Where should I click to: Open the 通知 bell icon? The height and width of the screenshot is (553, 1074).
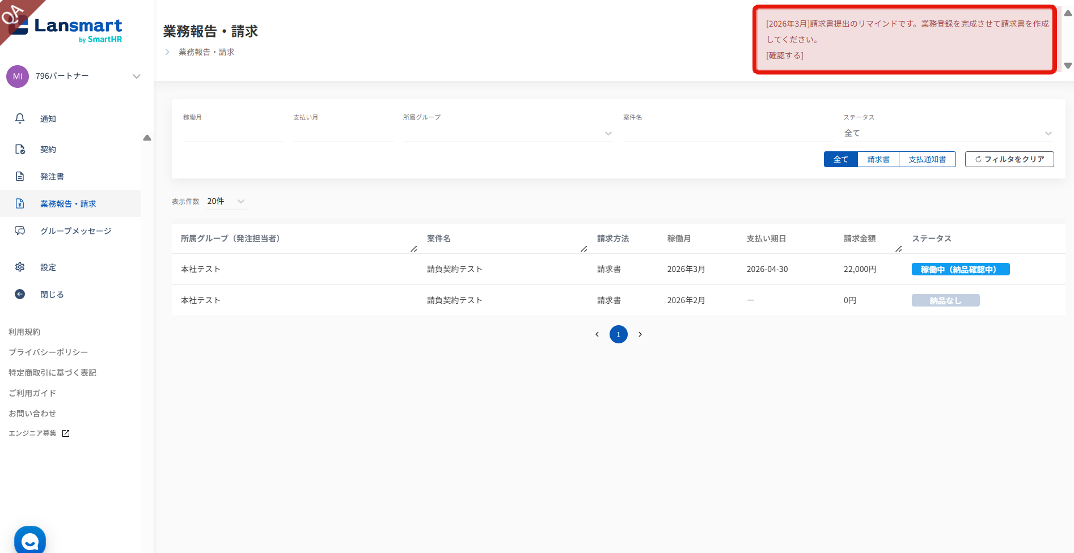[20, 118]
